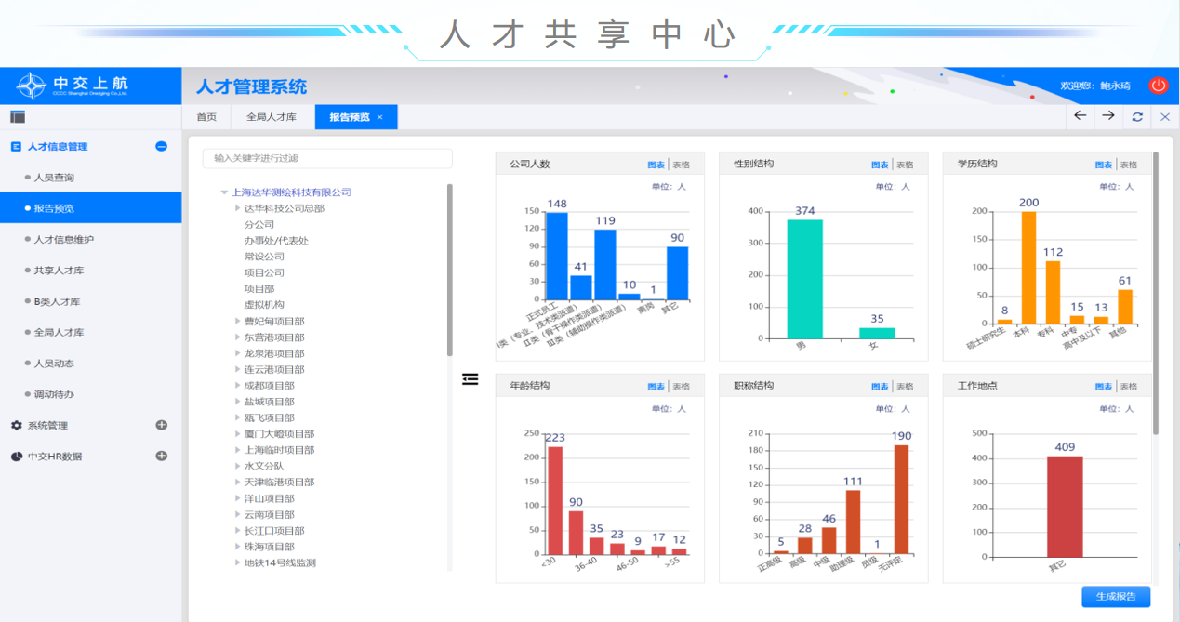1180x622 pixels.
Task: Click the keyword filter input field
Action: (x=327, y=158)
